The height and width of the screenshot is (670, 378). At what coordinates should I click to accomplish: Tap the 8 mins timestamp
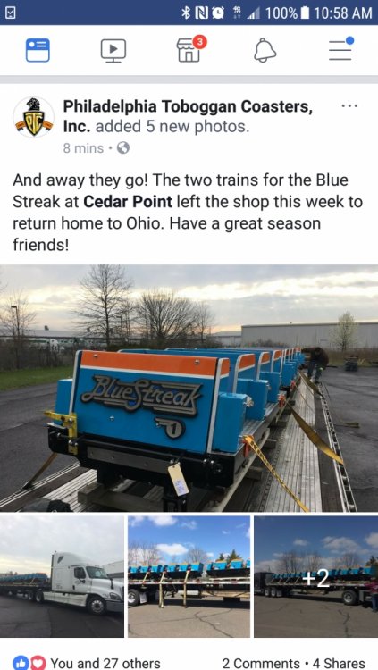click(x=83, y=148)
